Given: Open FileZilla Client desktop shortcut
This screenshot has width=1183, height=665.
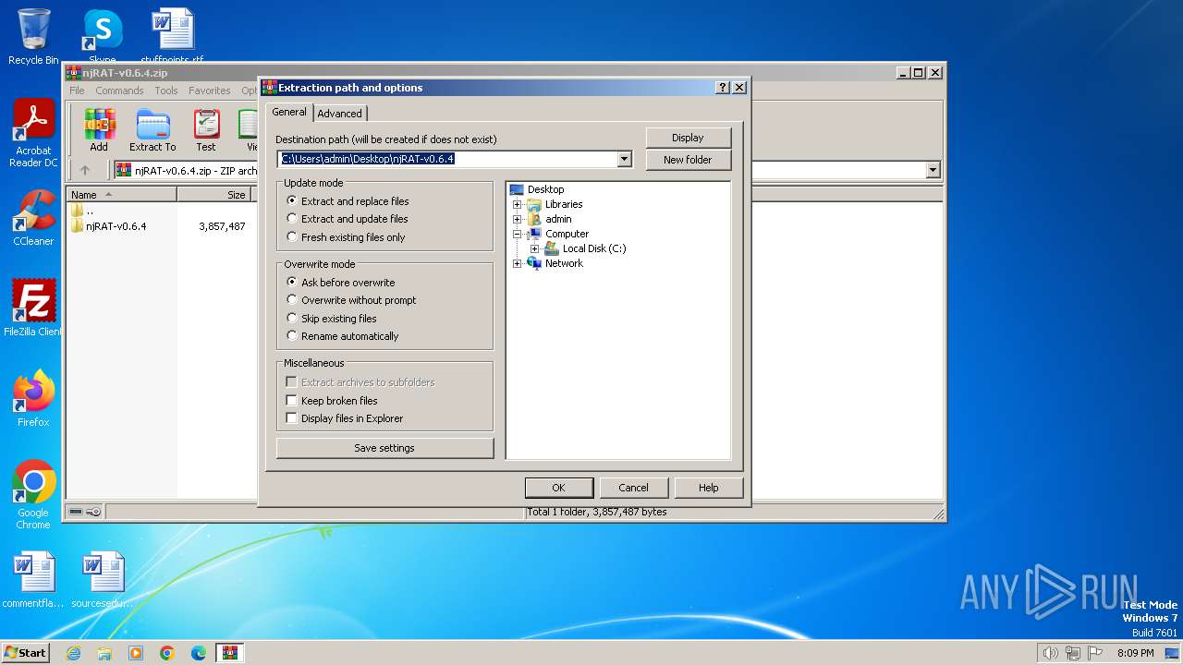Looking at the screenshot, I should (33, 308).
